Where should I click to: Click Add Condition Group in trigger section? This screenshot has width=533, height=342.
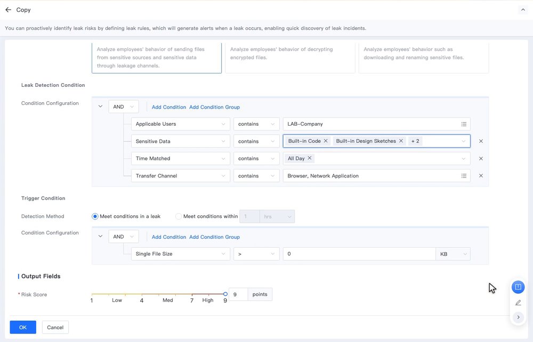pyautogui.click(x=214, y=237)
